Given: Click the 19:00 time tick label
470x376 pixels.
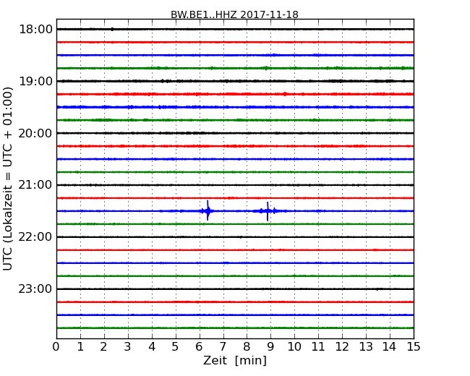Looking at the screenshot, I should 35,81.
